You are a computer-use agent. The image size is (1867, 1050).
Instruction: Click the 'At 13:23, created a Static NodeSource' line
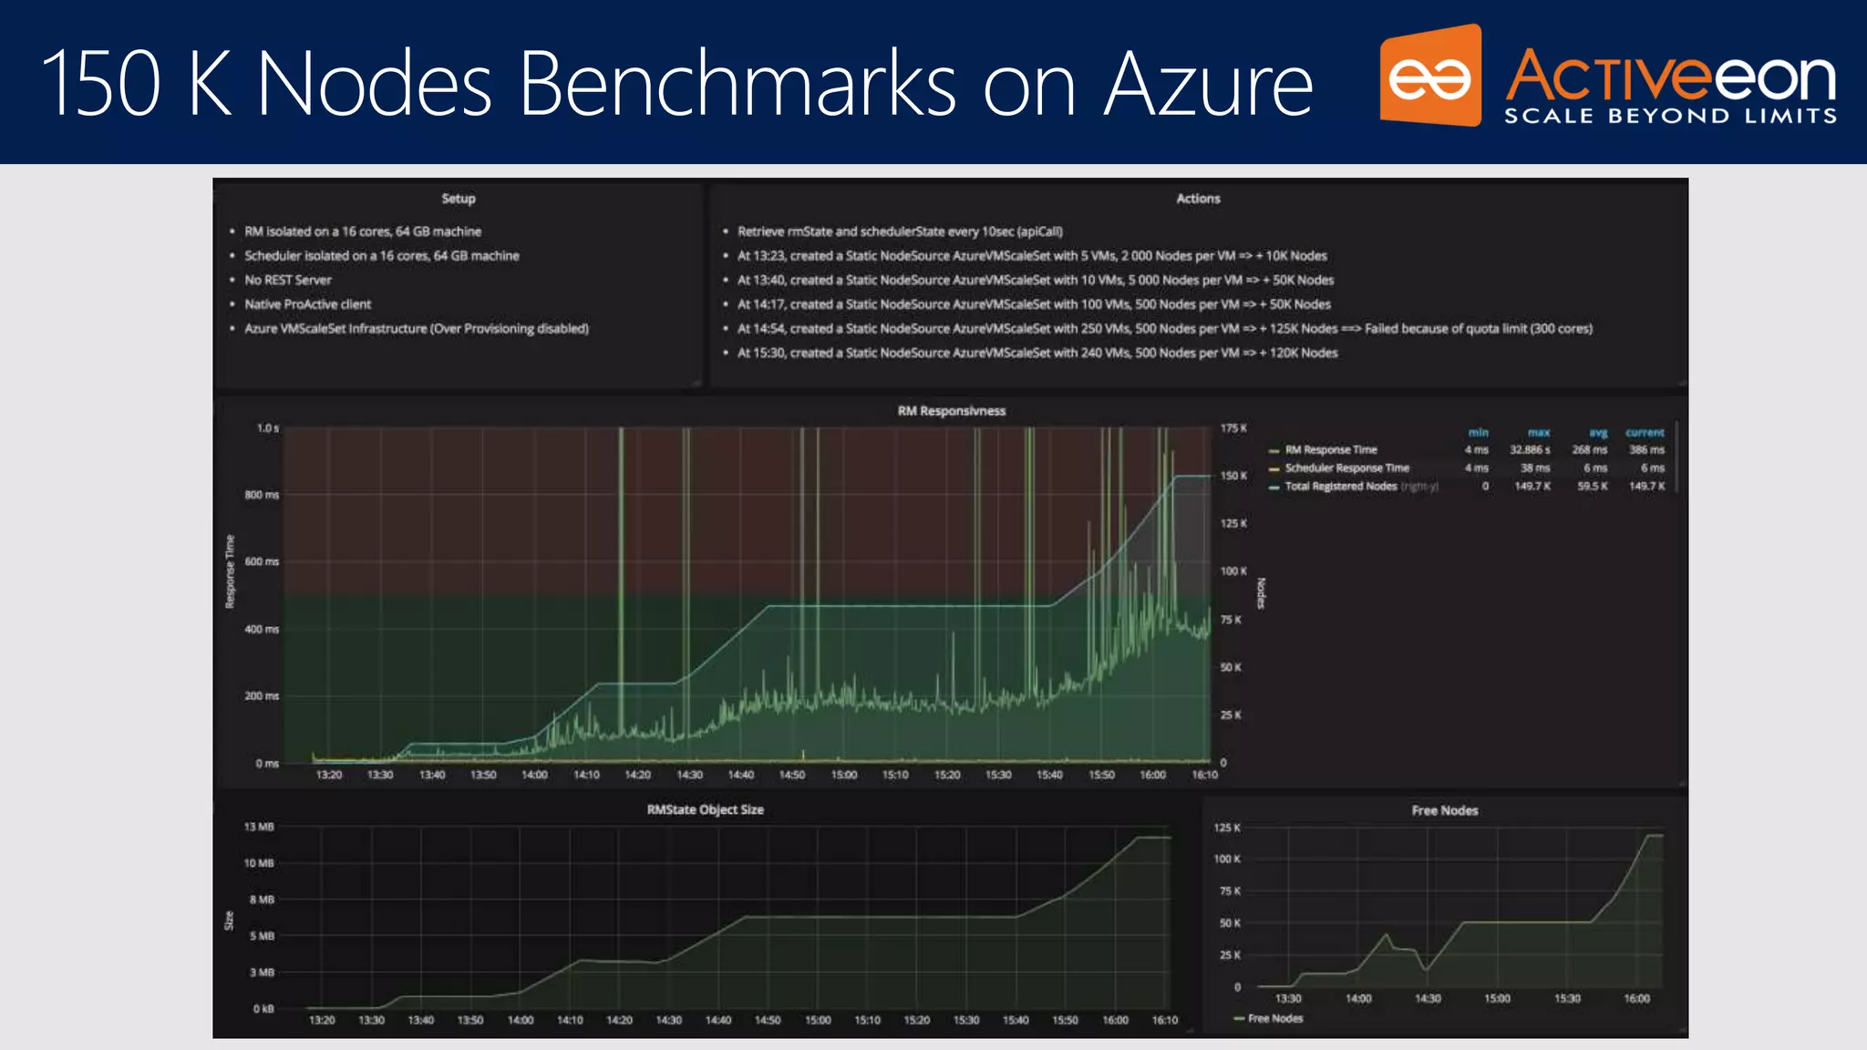[x=1032, y=256]
